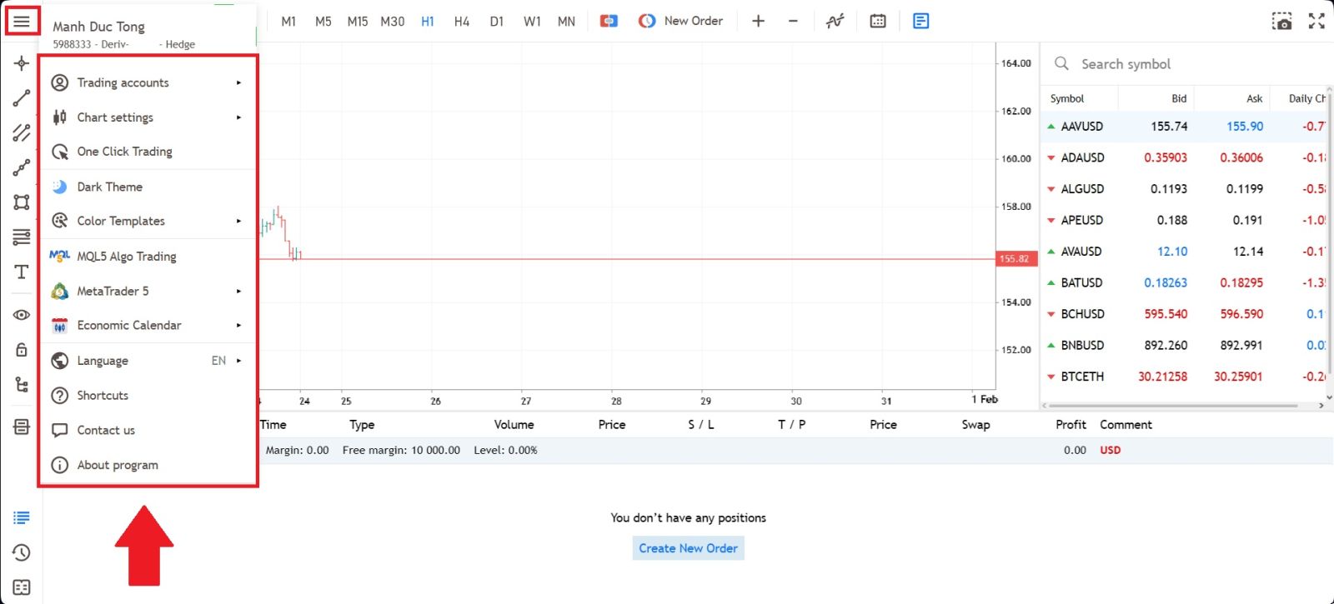Viewport: 1334px width, 604px height.
Task: Toggle Dark Theme in menu
Action: point(110,187)
